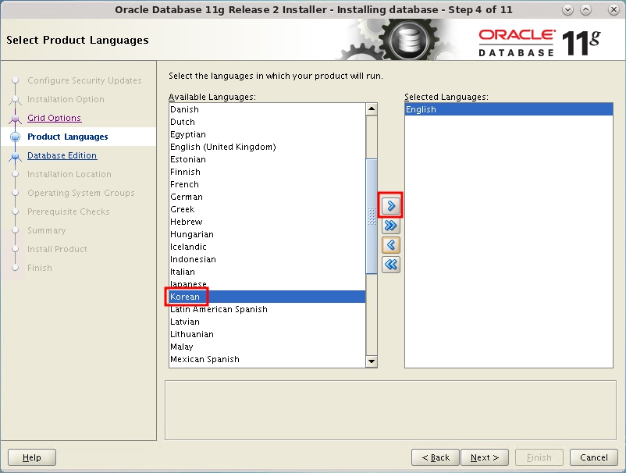This screenshot has width=626, height=473.
Task: Open the Grid Options step link
Action: (55, 118)
